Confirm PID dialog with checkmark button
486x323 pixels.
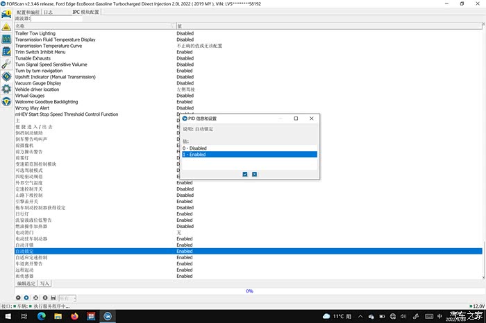(x=245, y=174)
